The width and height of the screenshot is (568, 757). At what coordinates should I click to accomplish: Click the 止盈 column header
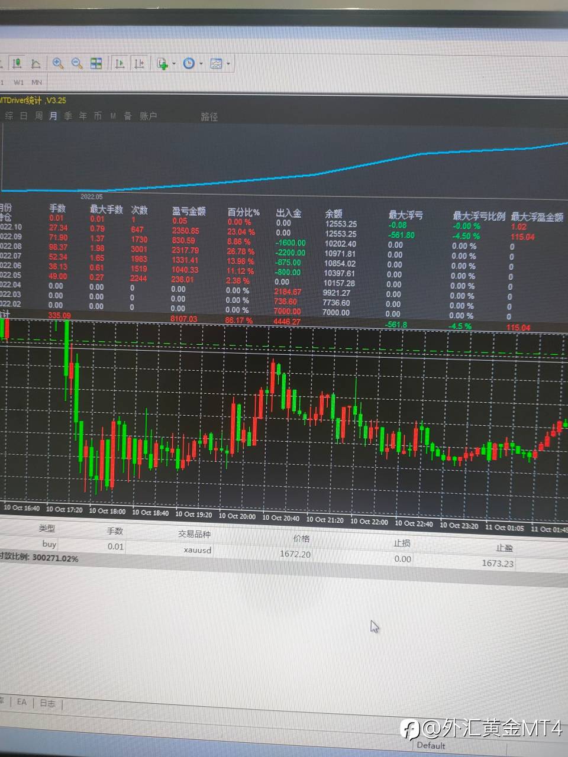point(504,548)
